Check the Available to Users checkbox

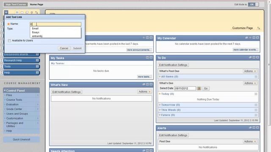tap(9, 41)
